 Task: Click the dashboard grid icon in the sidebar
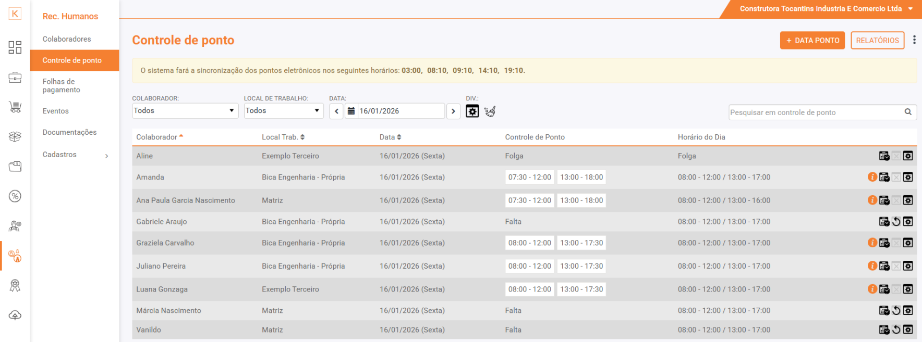(x=15, y=47)
